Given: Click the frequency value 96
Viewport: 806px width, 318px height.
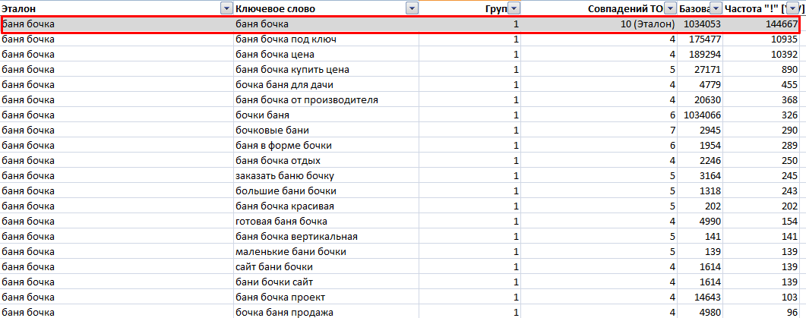Looking at the screenshot, I should 792,313.
